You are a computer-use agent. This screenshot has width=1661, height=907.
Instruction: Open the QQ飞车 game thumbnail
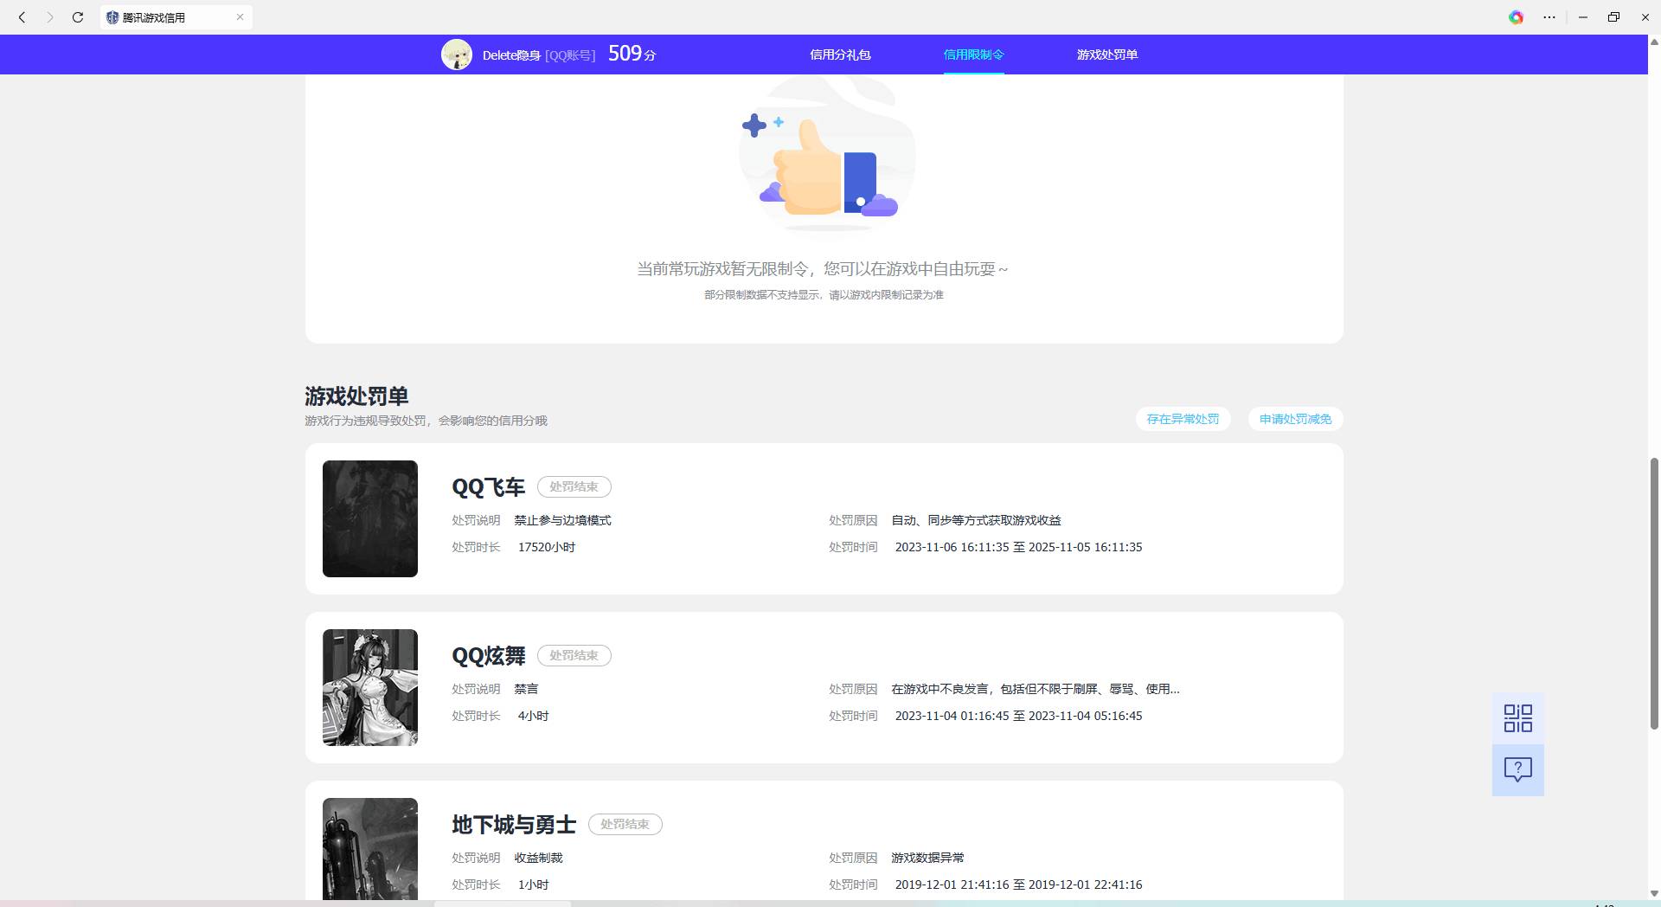[x=370, y=518]
